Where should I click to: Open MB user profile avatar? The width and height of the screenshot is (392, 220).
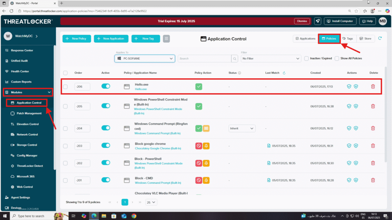point(382,21)
